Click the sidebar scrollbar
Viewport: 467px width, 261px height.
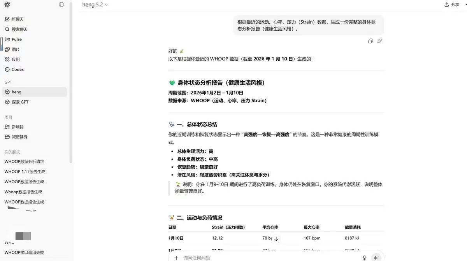(71, 82)
